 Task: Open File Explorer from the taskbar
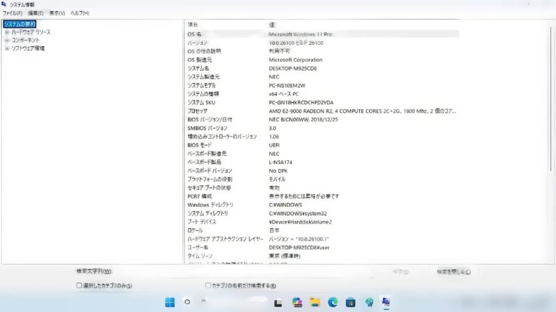(315, 303)
